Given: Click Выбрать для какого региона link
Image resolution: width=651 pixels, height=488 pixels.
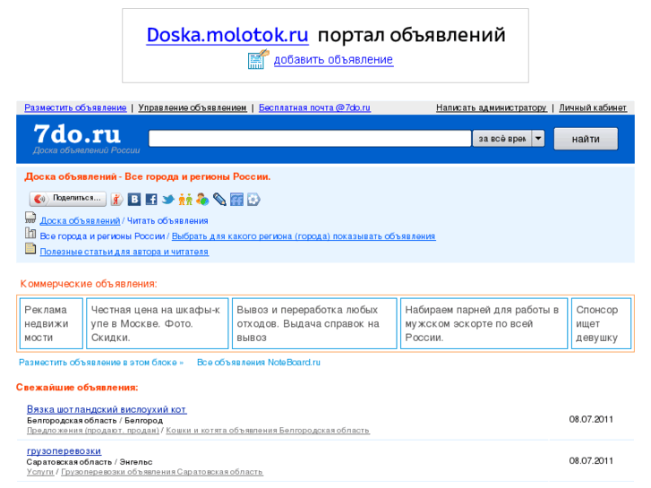Looking at the screenshot, I should click(304, 236).
